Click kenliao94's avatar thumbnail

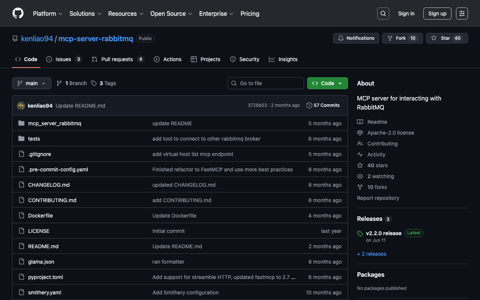coord(21,106)
